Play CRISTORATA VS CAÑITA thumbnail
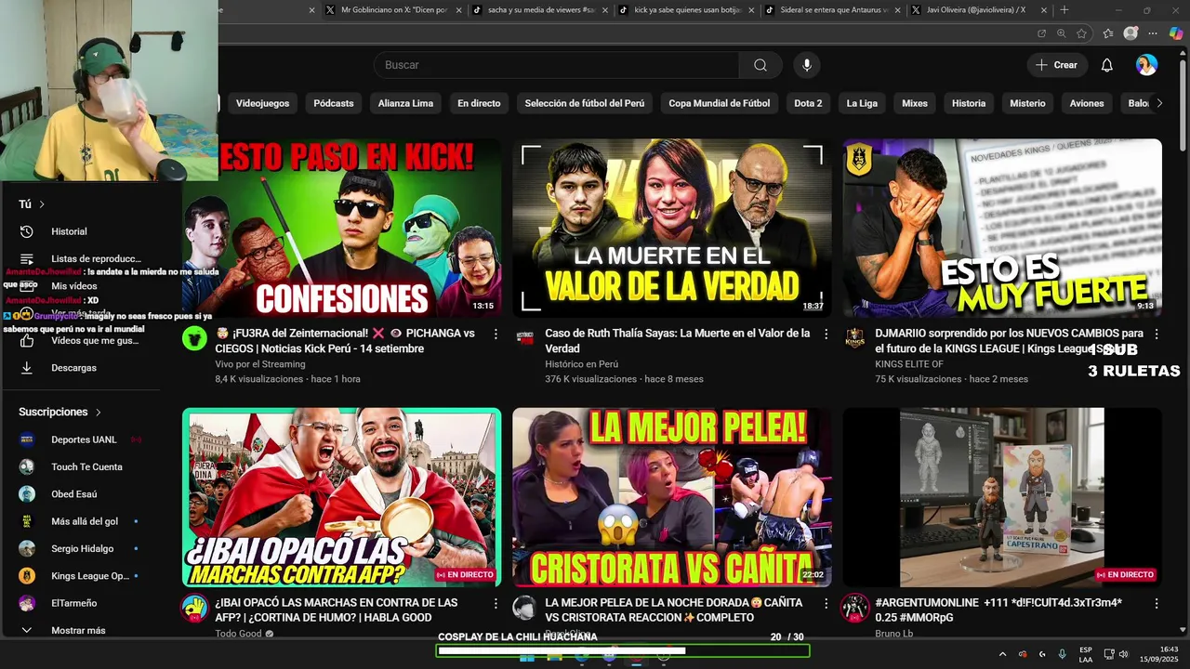The width and height of the screenshot is (1190, 669). [671, 497]
